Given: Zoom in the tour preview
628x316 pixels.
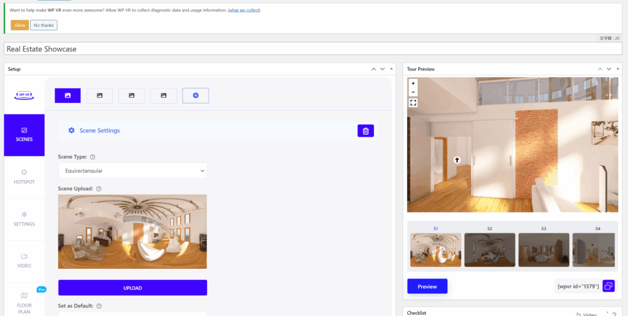Looking at the screenshot, I should tap(413, 83).
